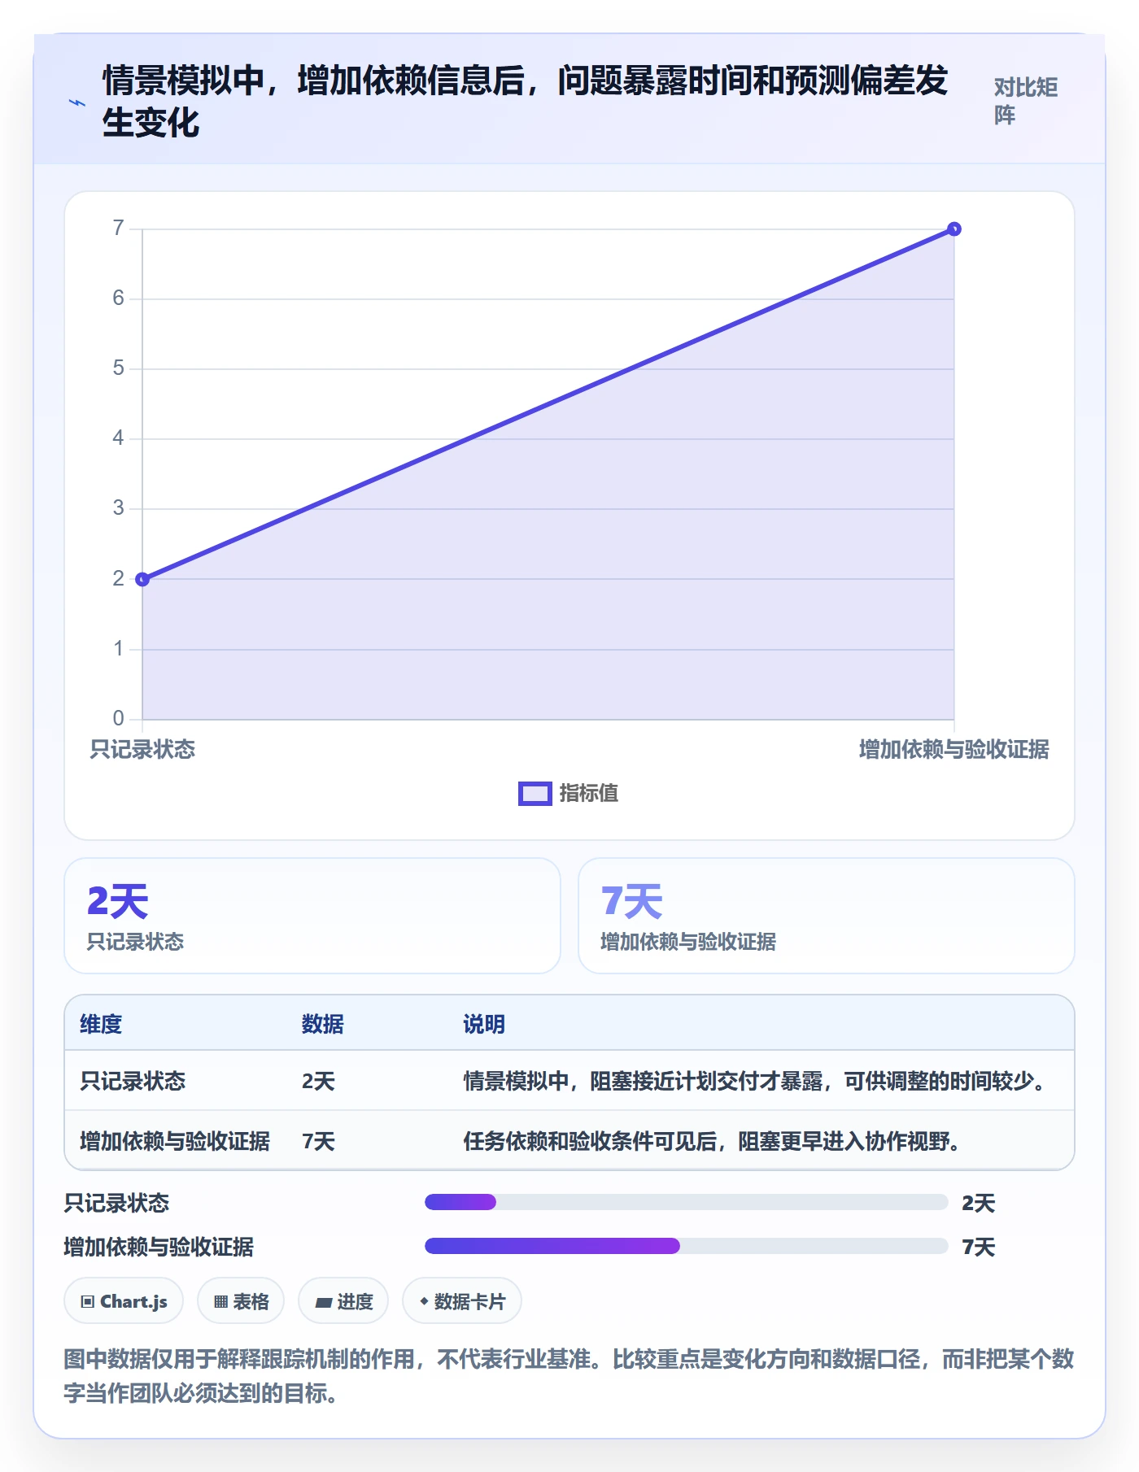Click the x-axis label 只记录状态
Viewport: 1139px width, 1472px height.
tap(142, 749)
